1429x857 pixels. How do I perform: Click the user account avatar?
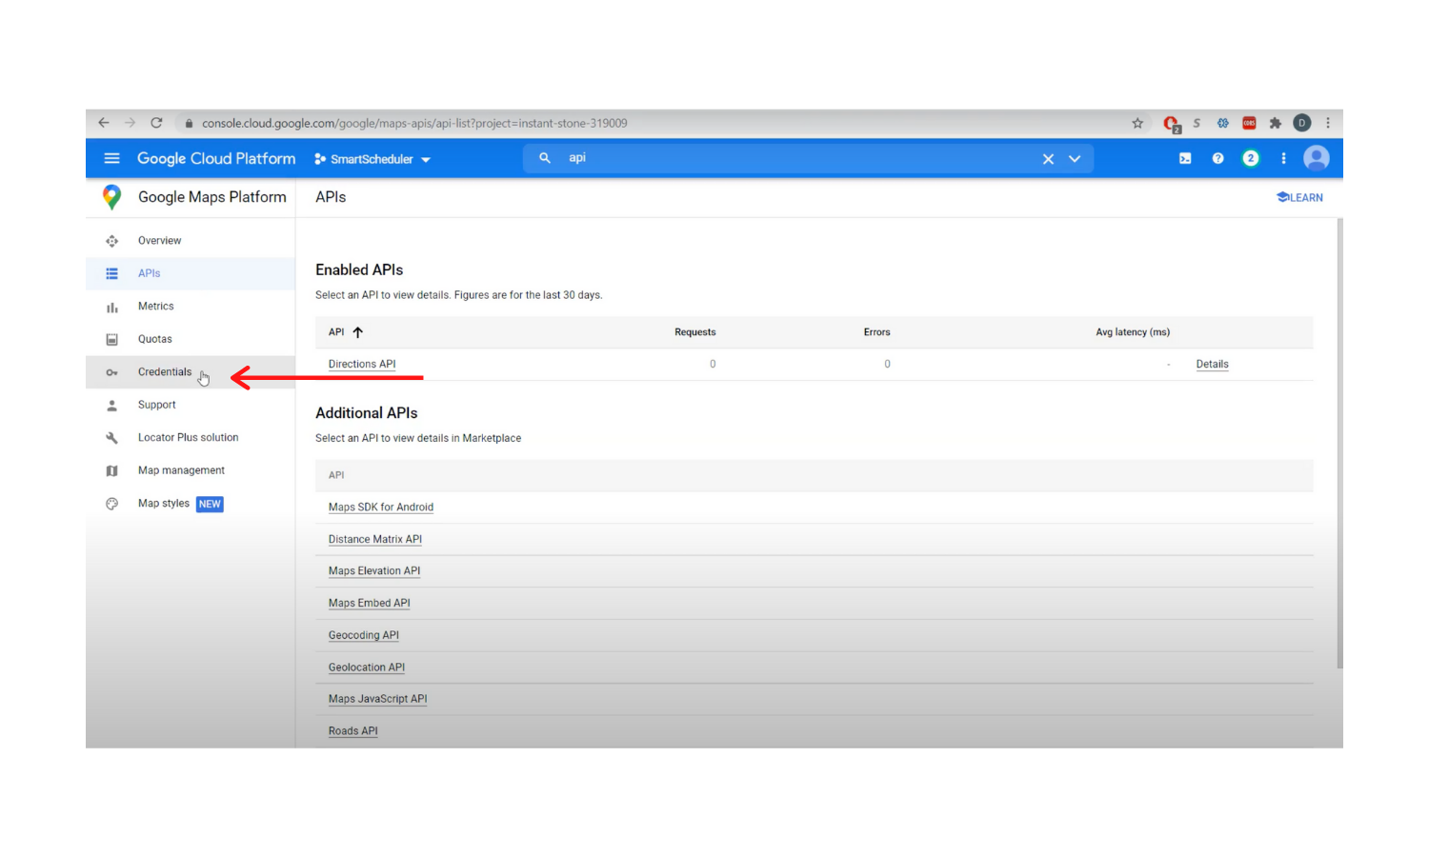pos(1316,159)
